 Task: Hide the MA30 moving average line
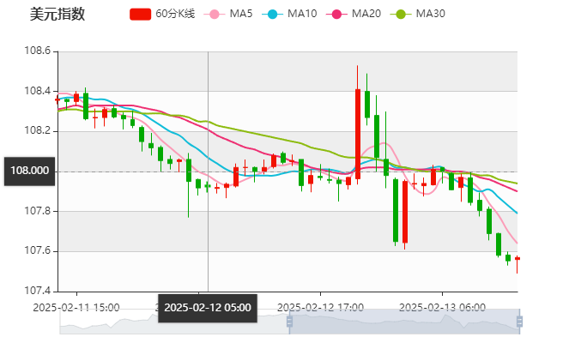[418, 14]
